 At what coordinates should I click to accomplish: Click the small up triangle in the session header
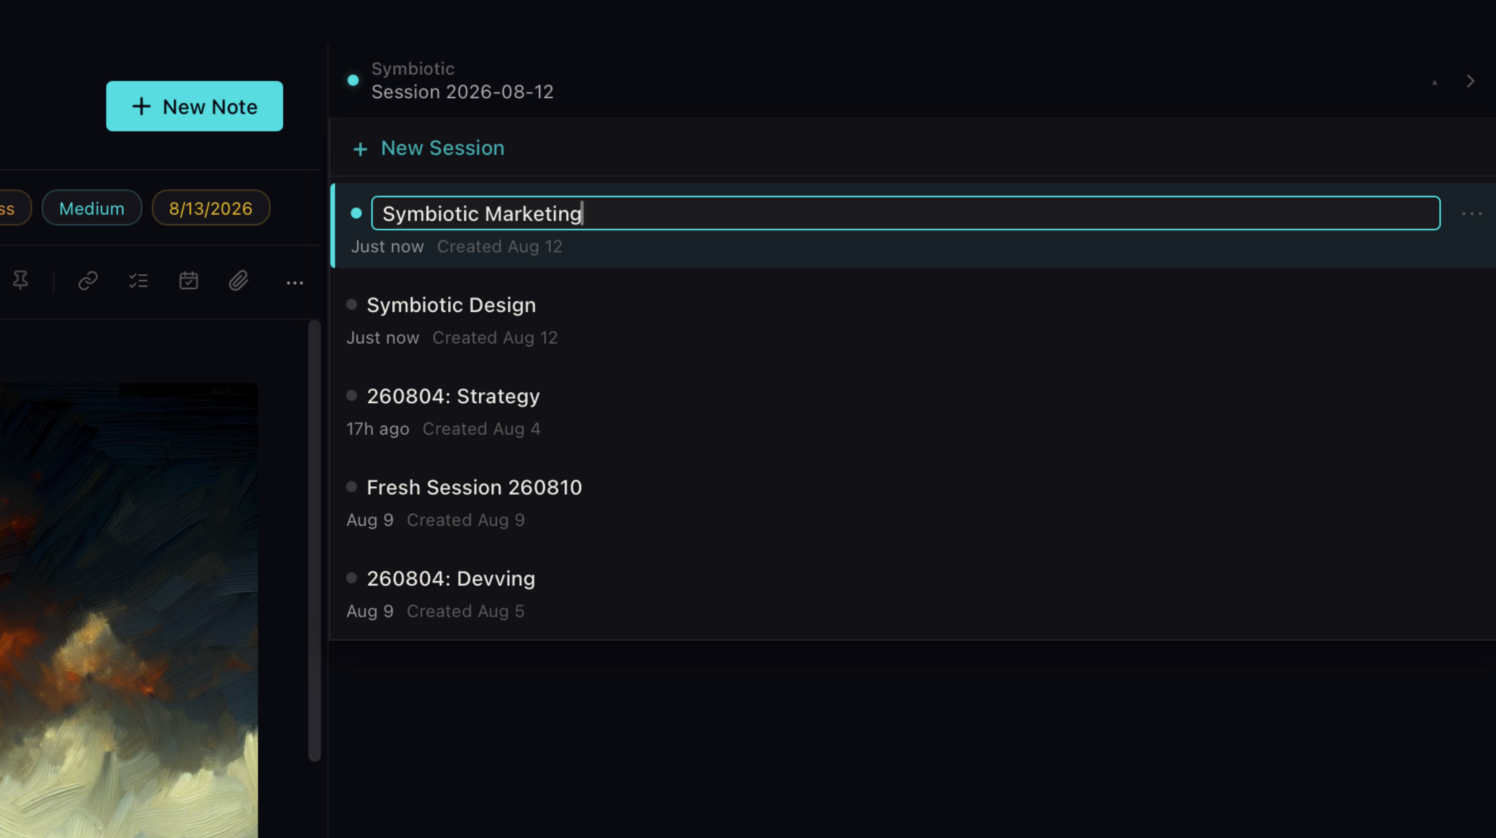[1434, 83]
